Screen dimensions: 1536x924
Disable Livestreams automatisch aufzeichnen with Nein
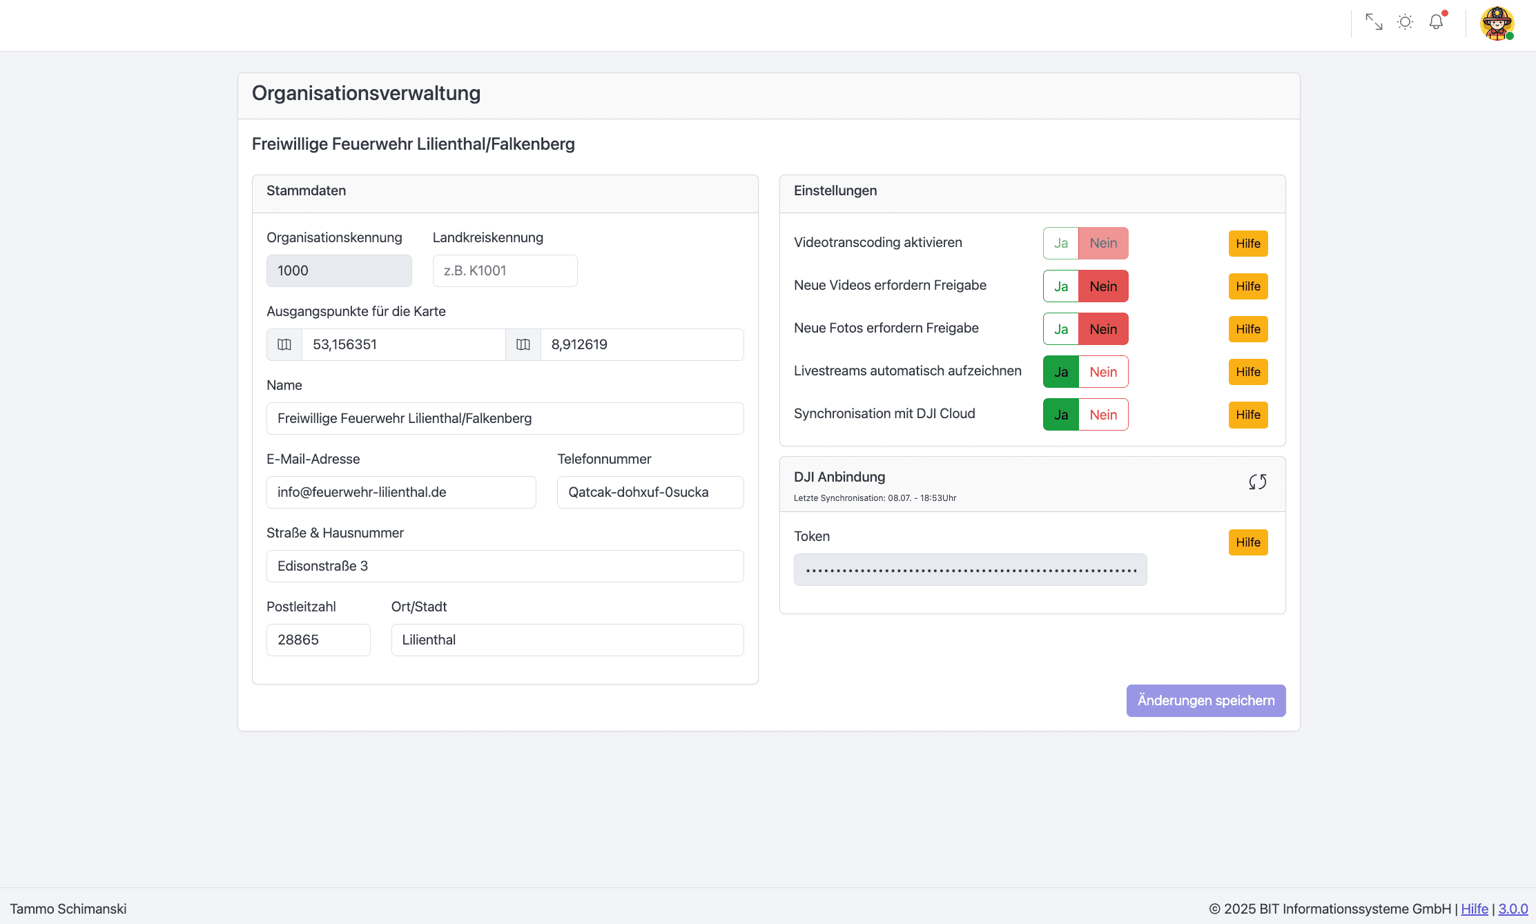1103,372
